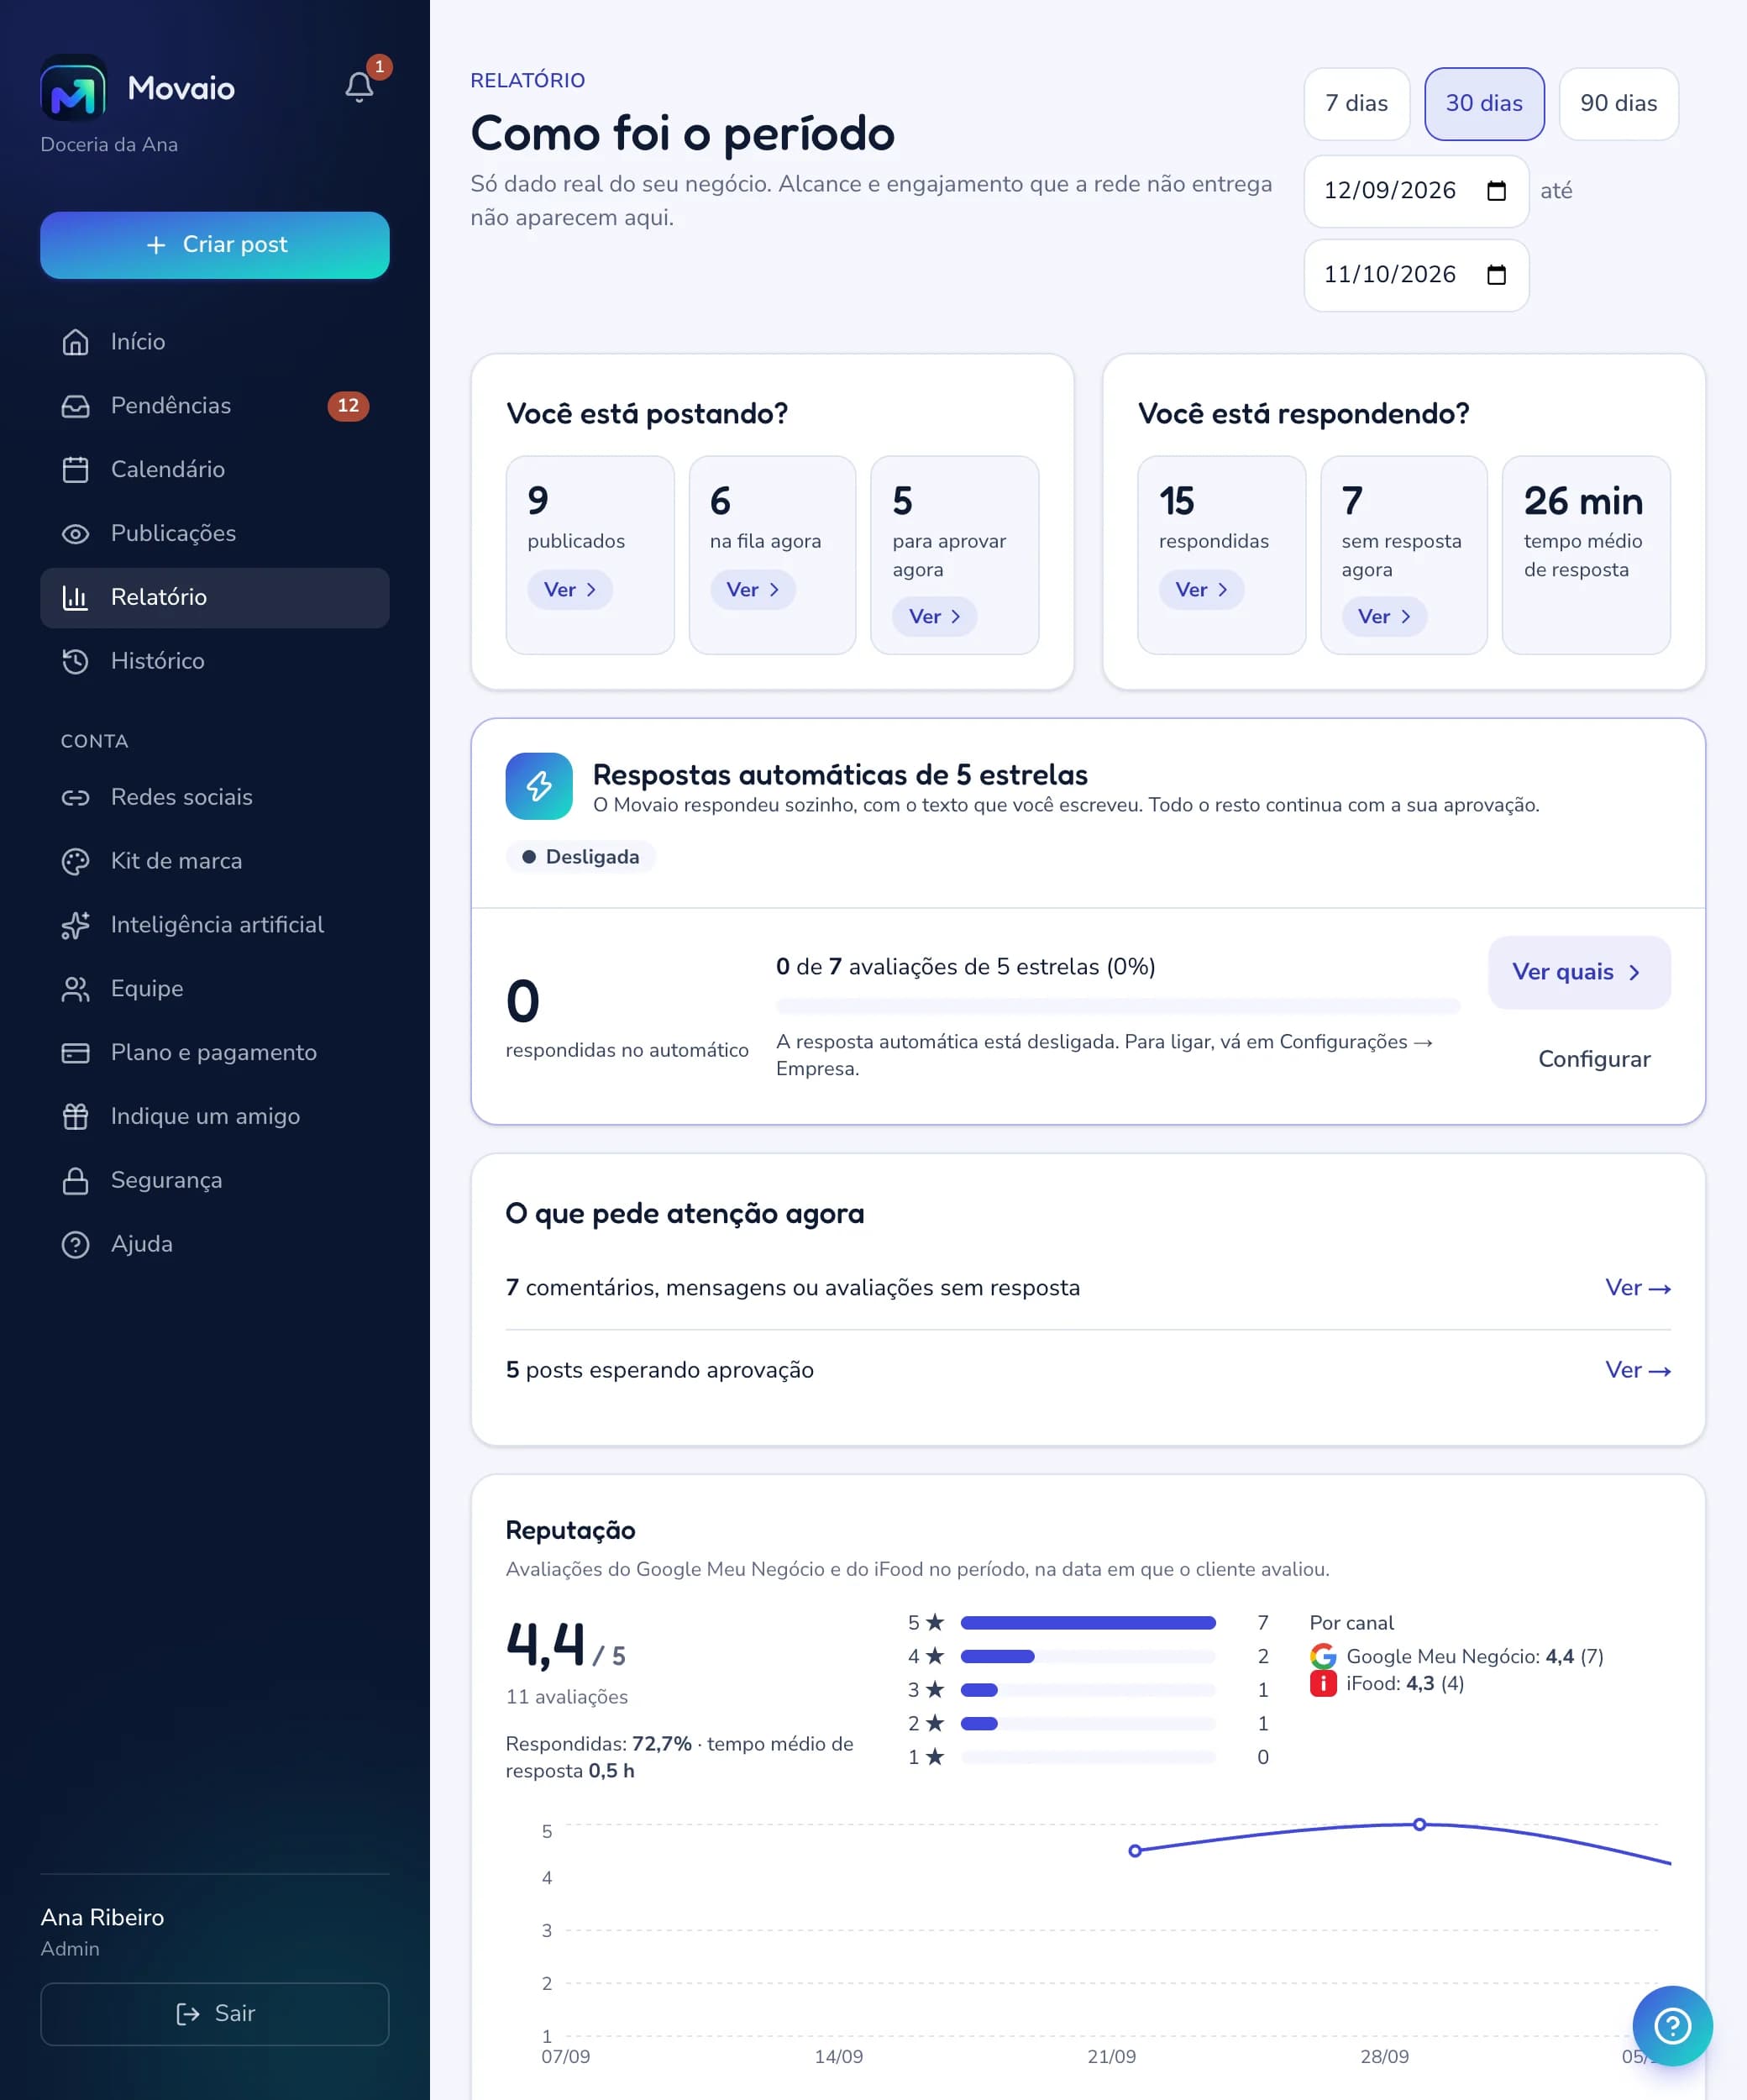
Task: Open Ajuda in sidebar
Action: click(x=215, y=1246)
